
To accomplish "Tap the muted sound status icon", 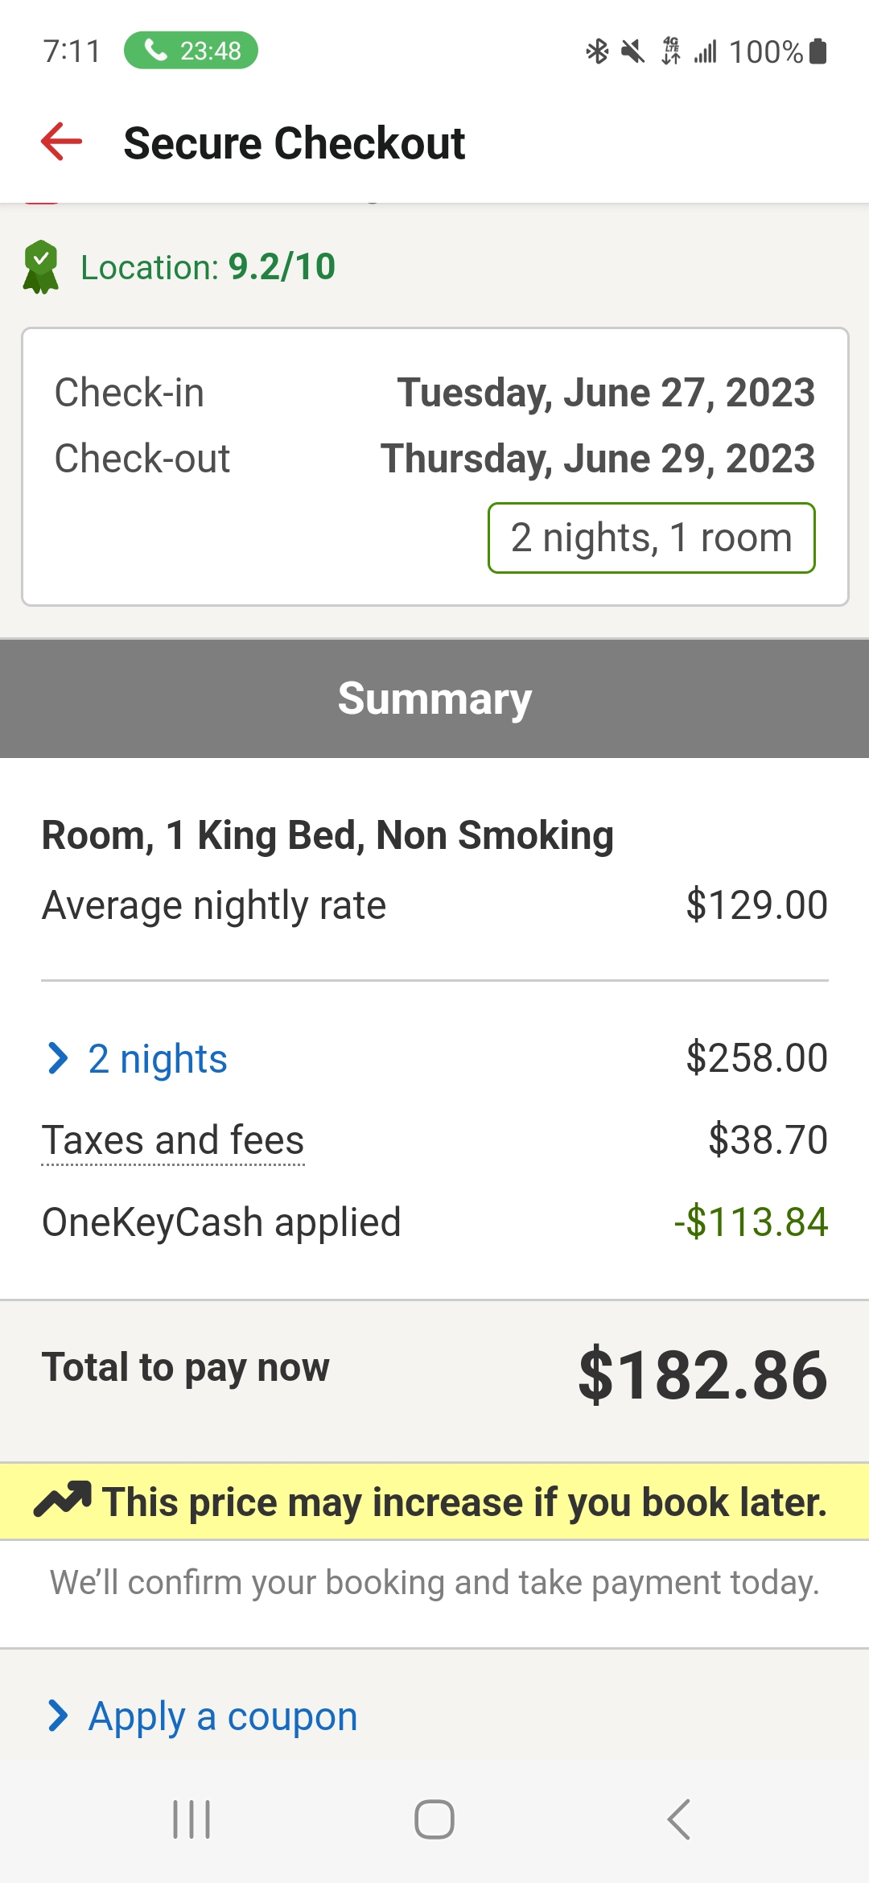I will (633, 52).
